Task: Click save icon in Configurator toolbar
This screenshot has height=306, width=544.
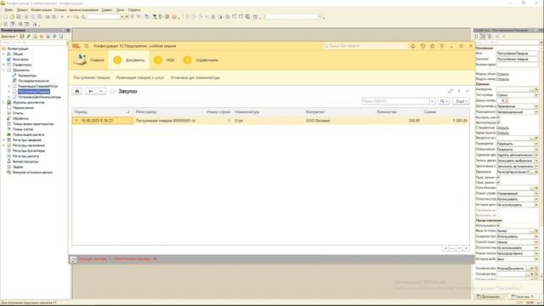Action: 19,17
